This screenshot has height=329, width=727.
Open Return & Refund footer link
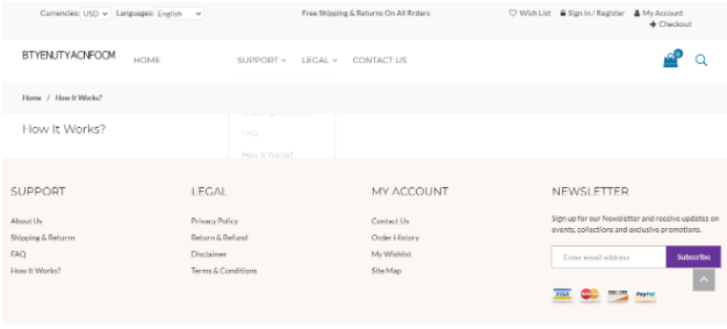pyautogui.click(x=219, y=238)
